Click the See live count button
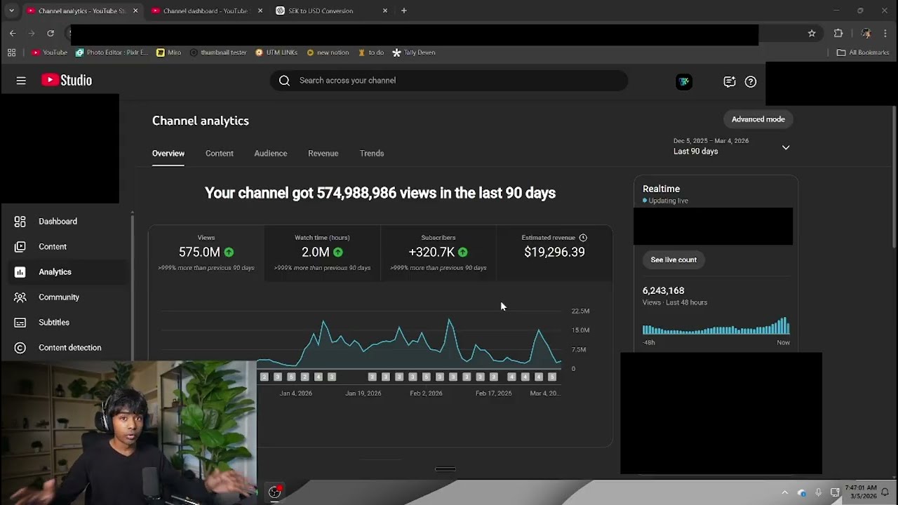 pos(673,260)
